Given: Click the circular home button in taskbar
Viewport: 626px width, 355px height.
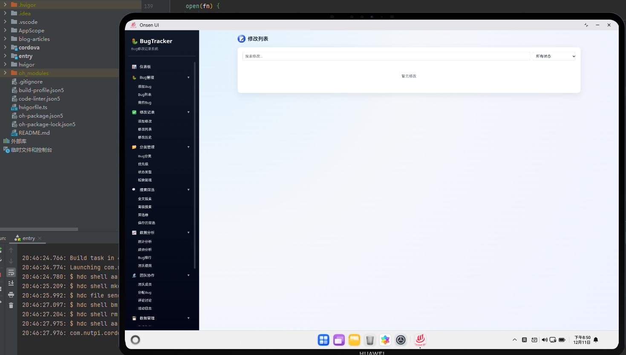Looking at the screenshot, I should coord(136,340).
